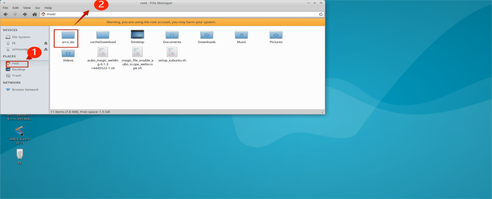Open the Downloads folder

pyautogui.click(x=207, y=37)
